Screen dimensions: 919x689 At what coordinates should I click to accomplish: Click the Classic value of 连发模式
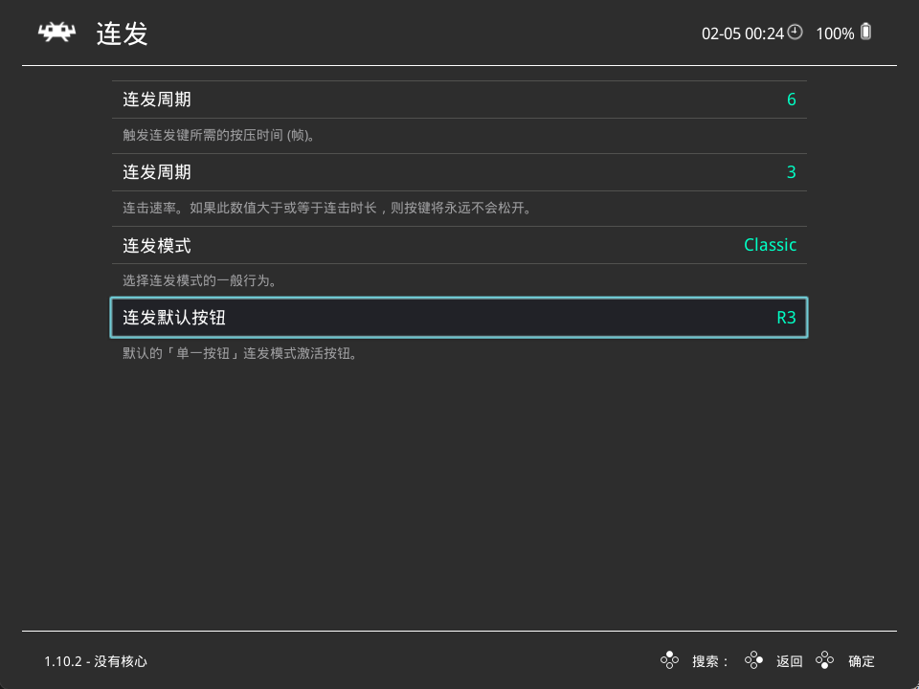click(770, 245)
